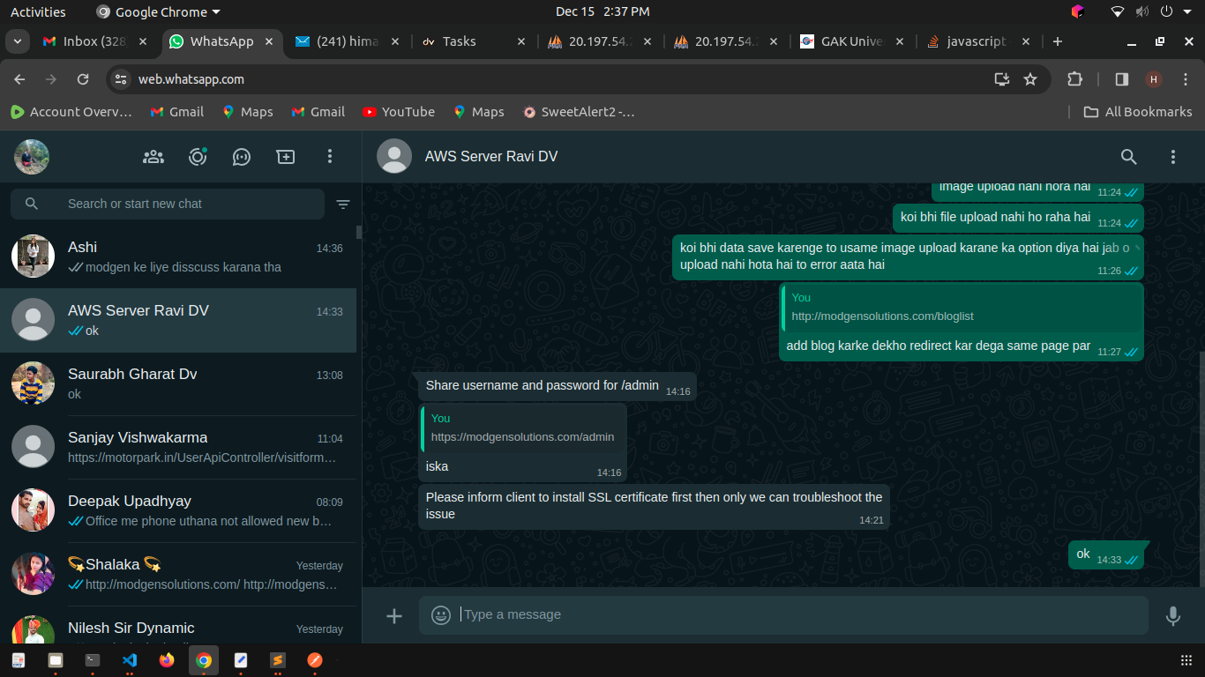The height and width of the screenshot is (677, 1205).
Task: Open Chrome extensions puzzle icon
Action: tap(1074, 79)
